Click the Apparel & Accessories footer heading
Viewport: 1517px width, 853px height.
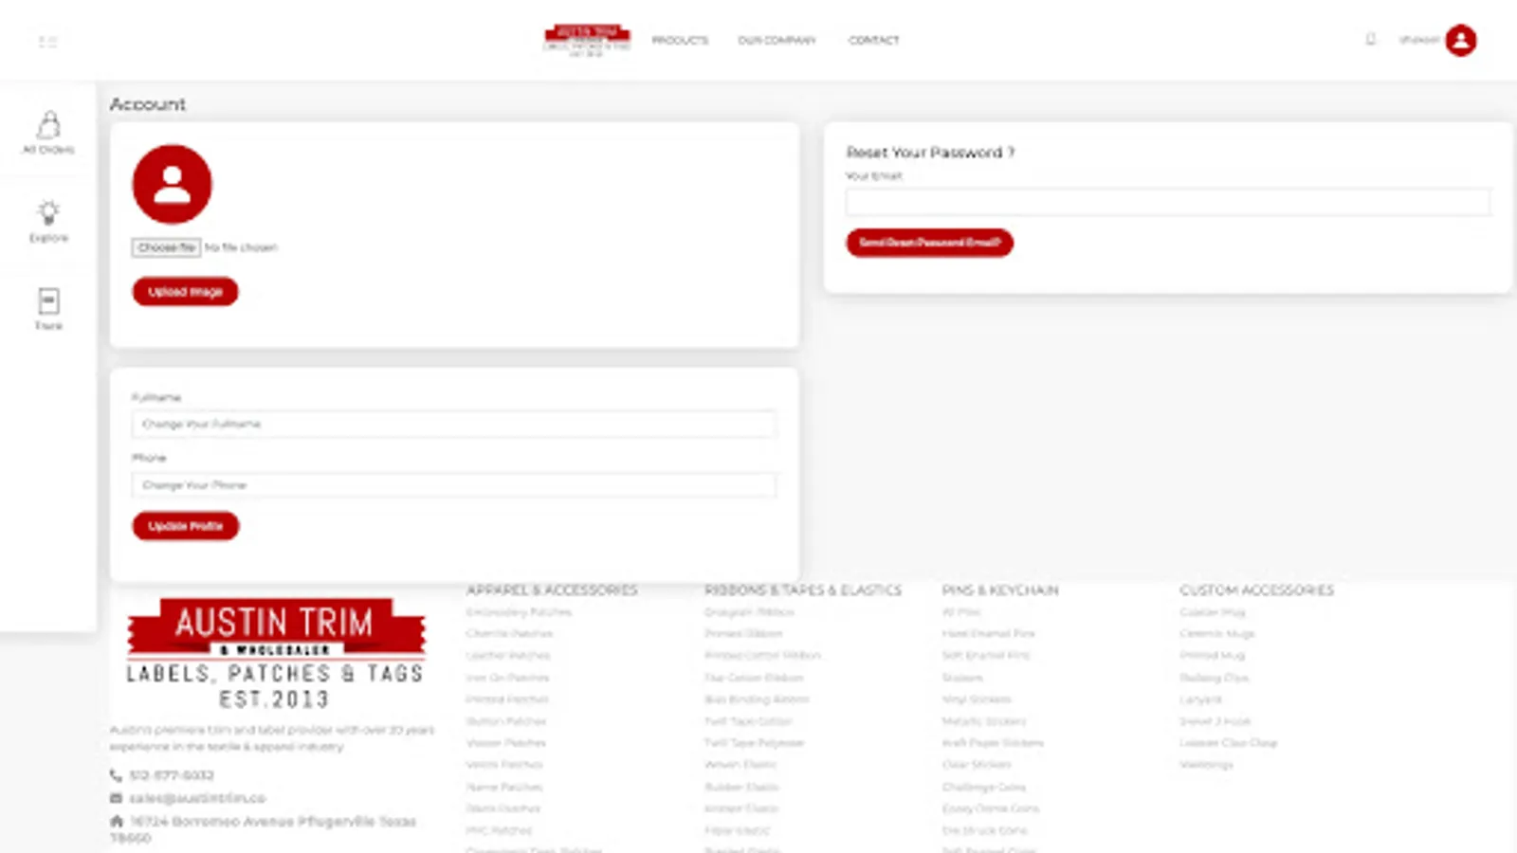tap(552, 590)
